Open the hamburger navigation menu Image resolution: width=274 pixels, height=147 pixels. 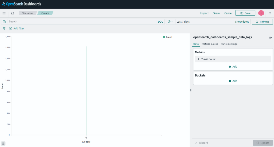pos(4,13)
